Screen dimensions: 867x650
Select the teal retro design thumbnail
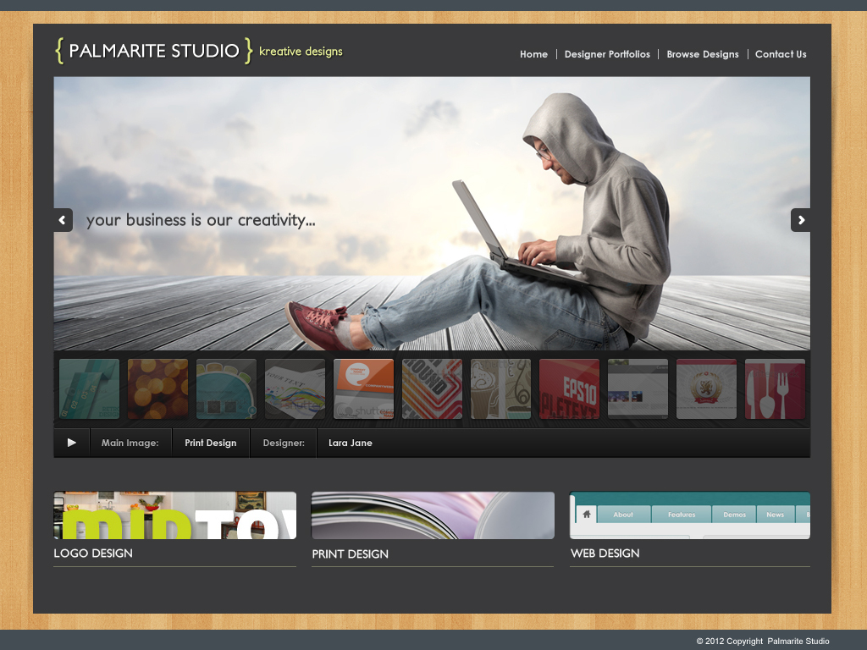89,388
